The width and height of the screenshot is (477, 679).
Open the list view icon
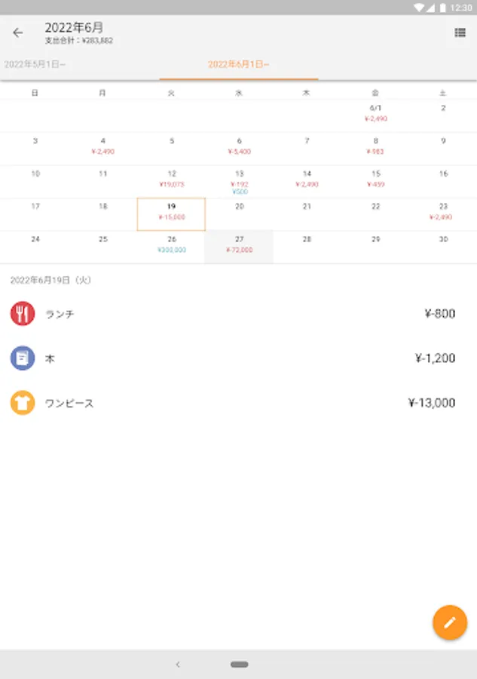pyautogui.click(x=460, y=32)
